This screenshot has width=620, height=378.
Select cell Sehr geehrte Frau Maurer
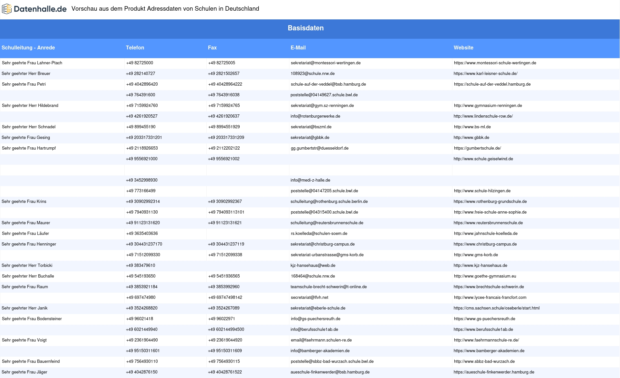coord(26,223)
